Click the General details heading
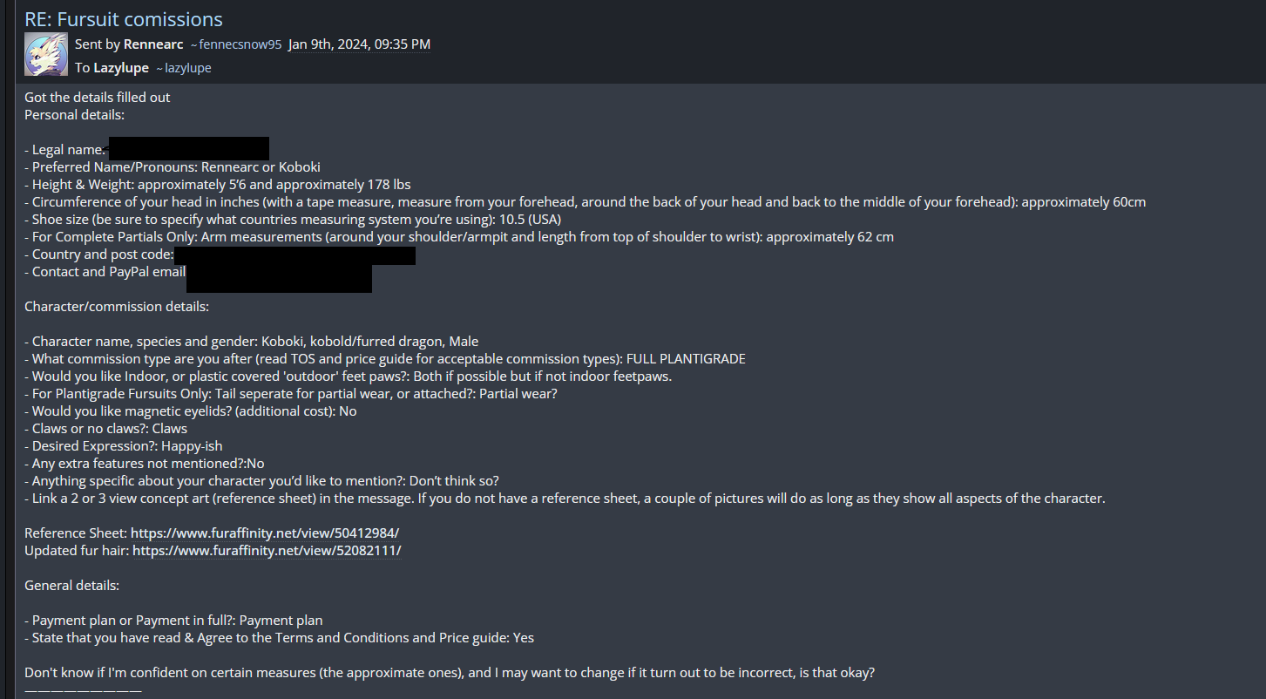The width and height of the screenshot is (1266, 699). tap(72, 586)
